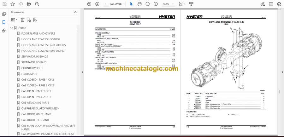Zoom in with the plus icon

(x=156, y=4)
